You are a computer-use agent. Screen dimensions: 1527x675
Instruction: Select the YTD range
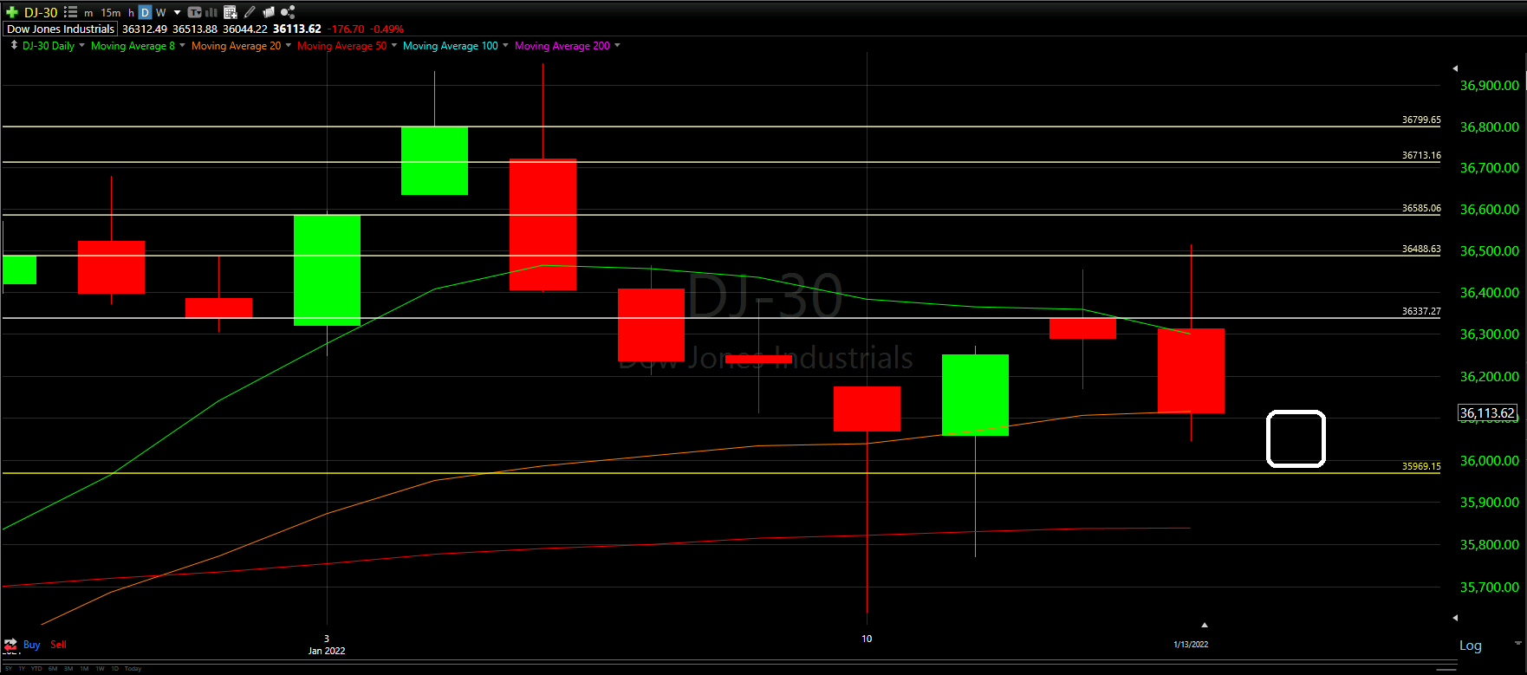(36, 669)
